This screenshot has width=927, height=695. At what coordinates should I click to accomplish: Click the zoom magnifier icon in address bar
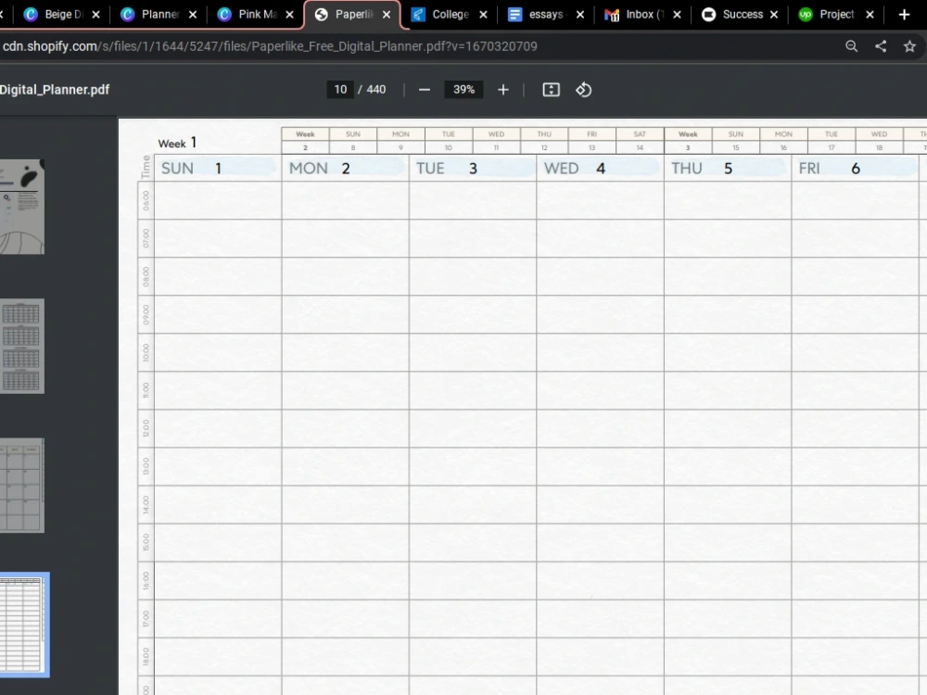851,46
